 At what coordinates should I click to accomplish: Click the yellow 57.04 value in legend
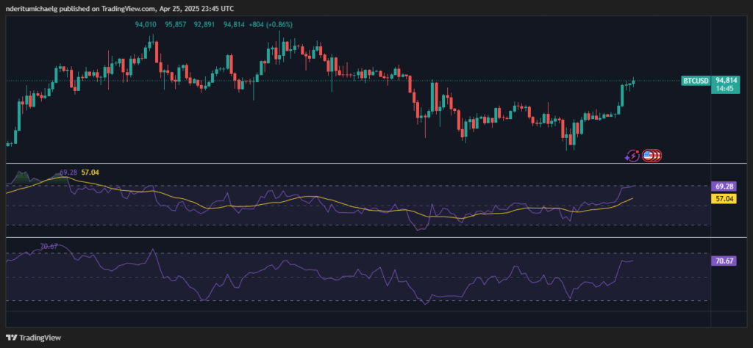pyautogui.click(x=92, y=172)
